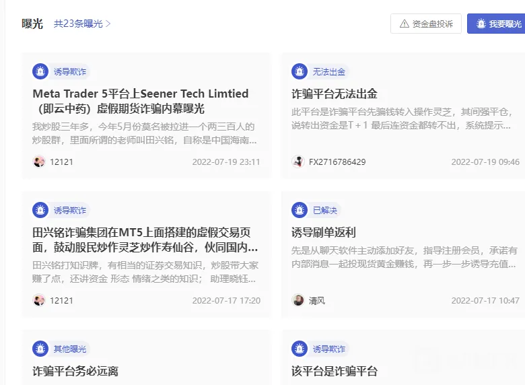Click the siren icon in 我要曝光 button
The image size is (525, 385).
(481, 24)
